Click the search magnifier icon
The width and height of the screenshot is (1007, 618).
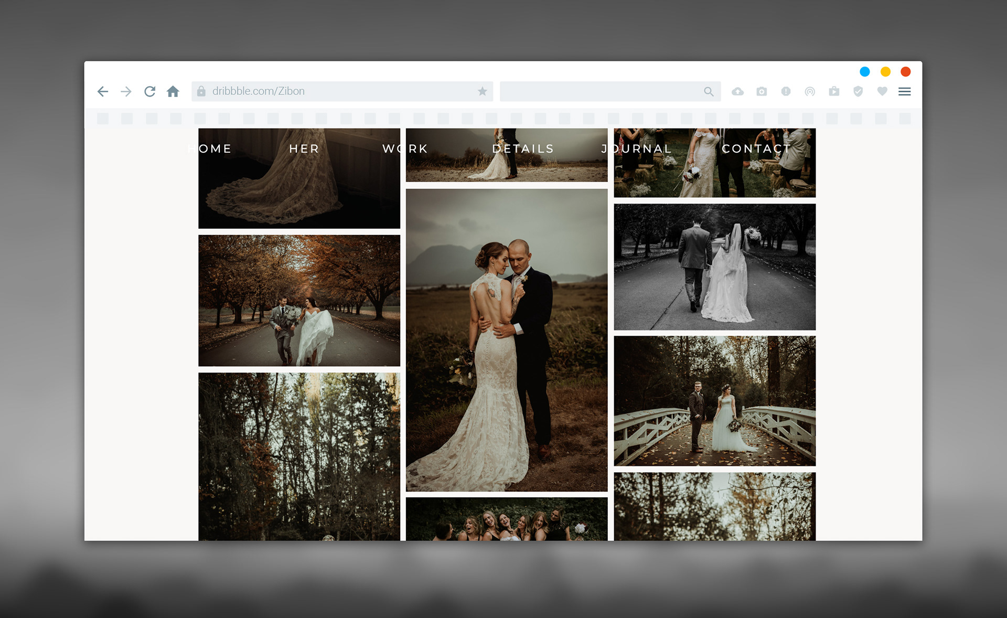709,91
